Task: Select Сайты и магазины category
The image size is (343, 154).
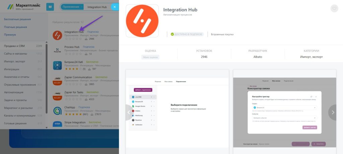Action: (x=23, y=54)
